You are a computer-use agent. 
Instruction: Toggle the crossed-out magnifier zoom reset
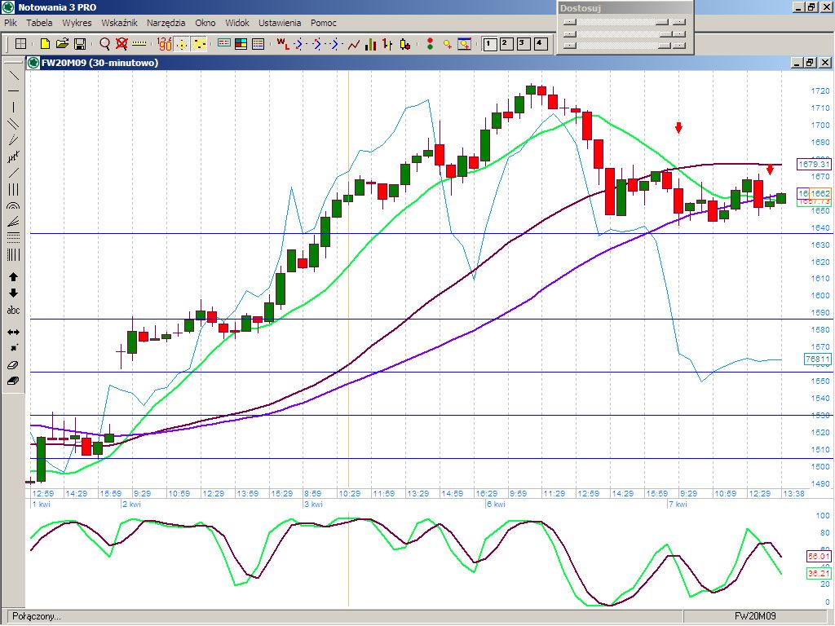click(121, 44)
